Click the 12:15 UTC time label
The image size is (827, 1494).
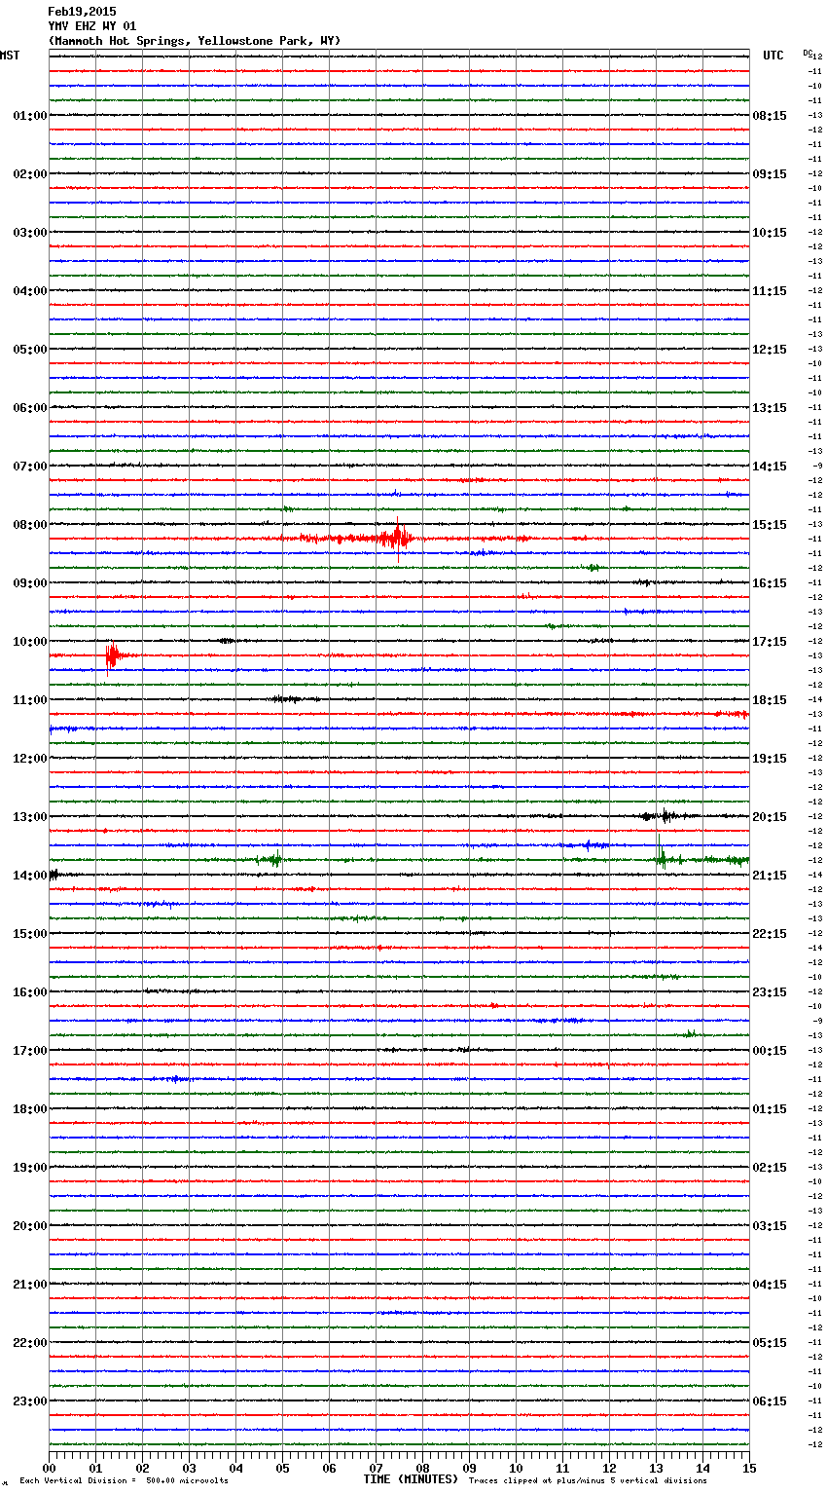coord(770,350)
